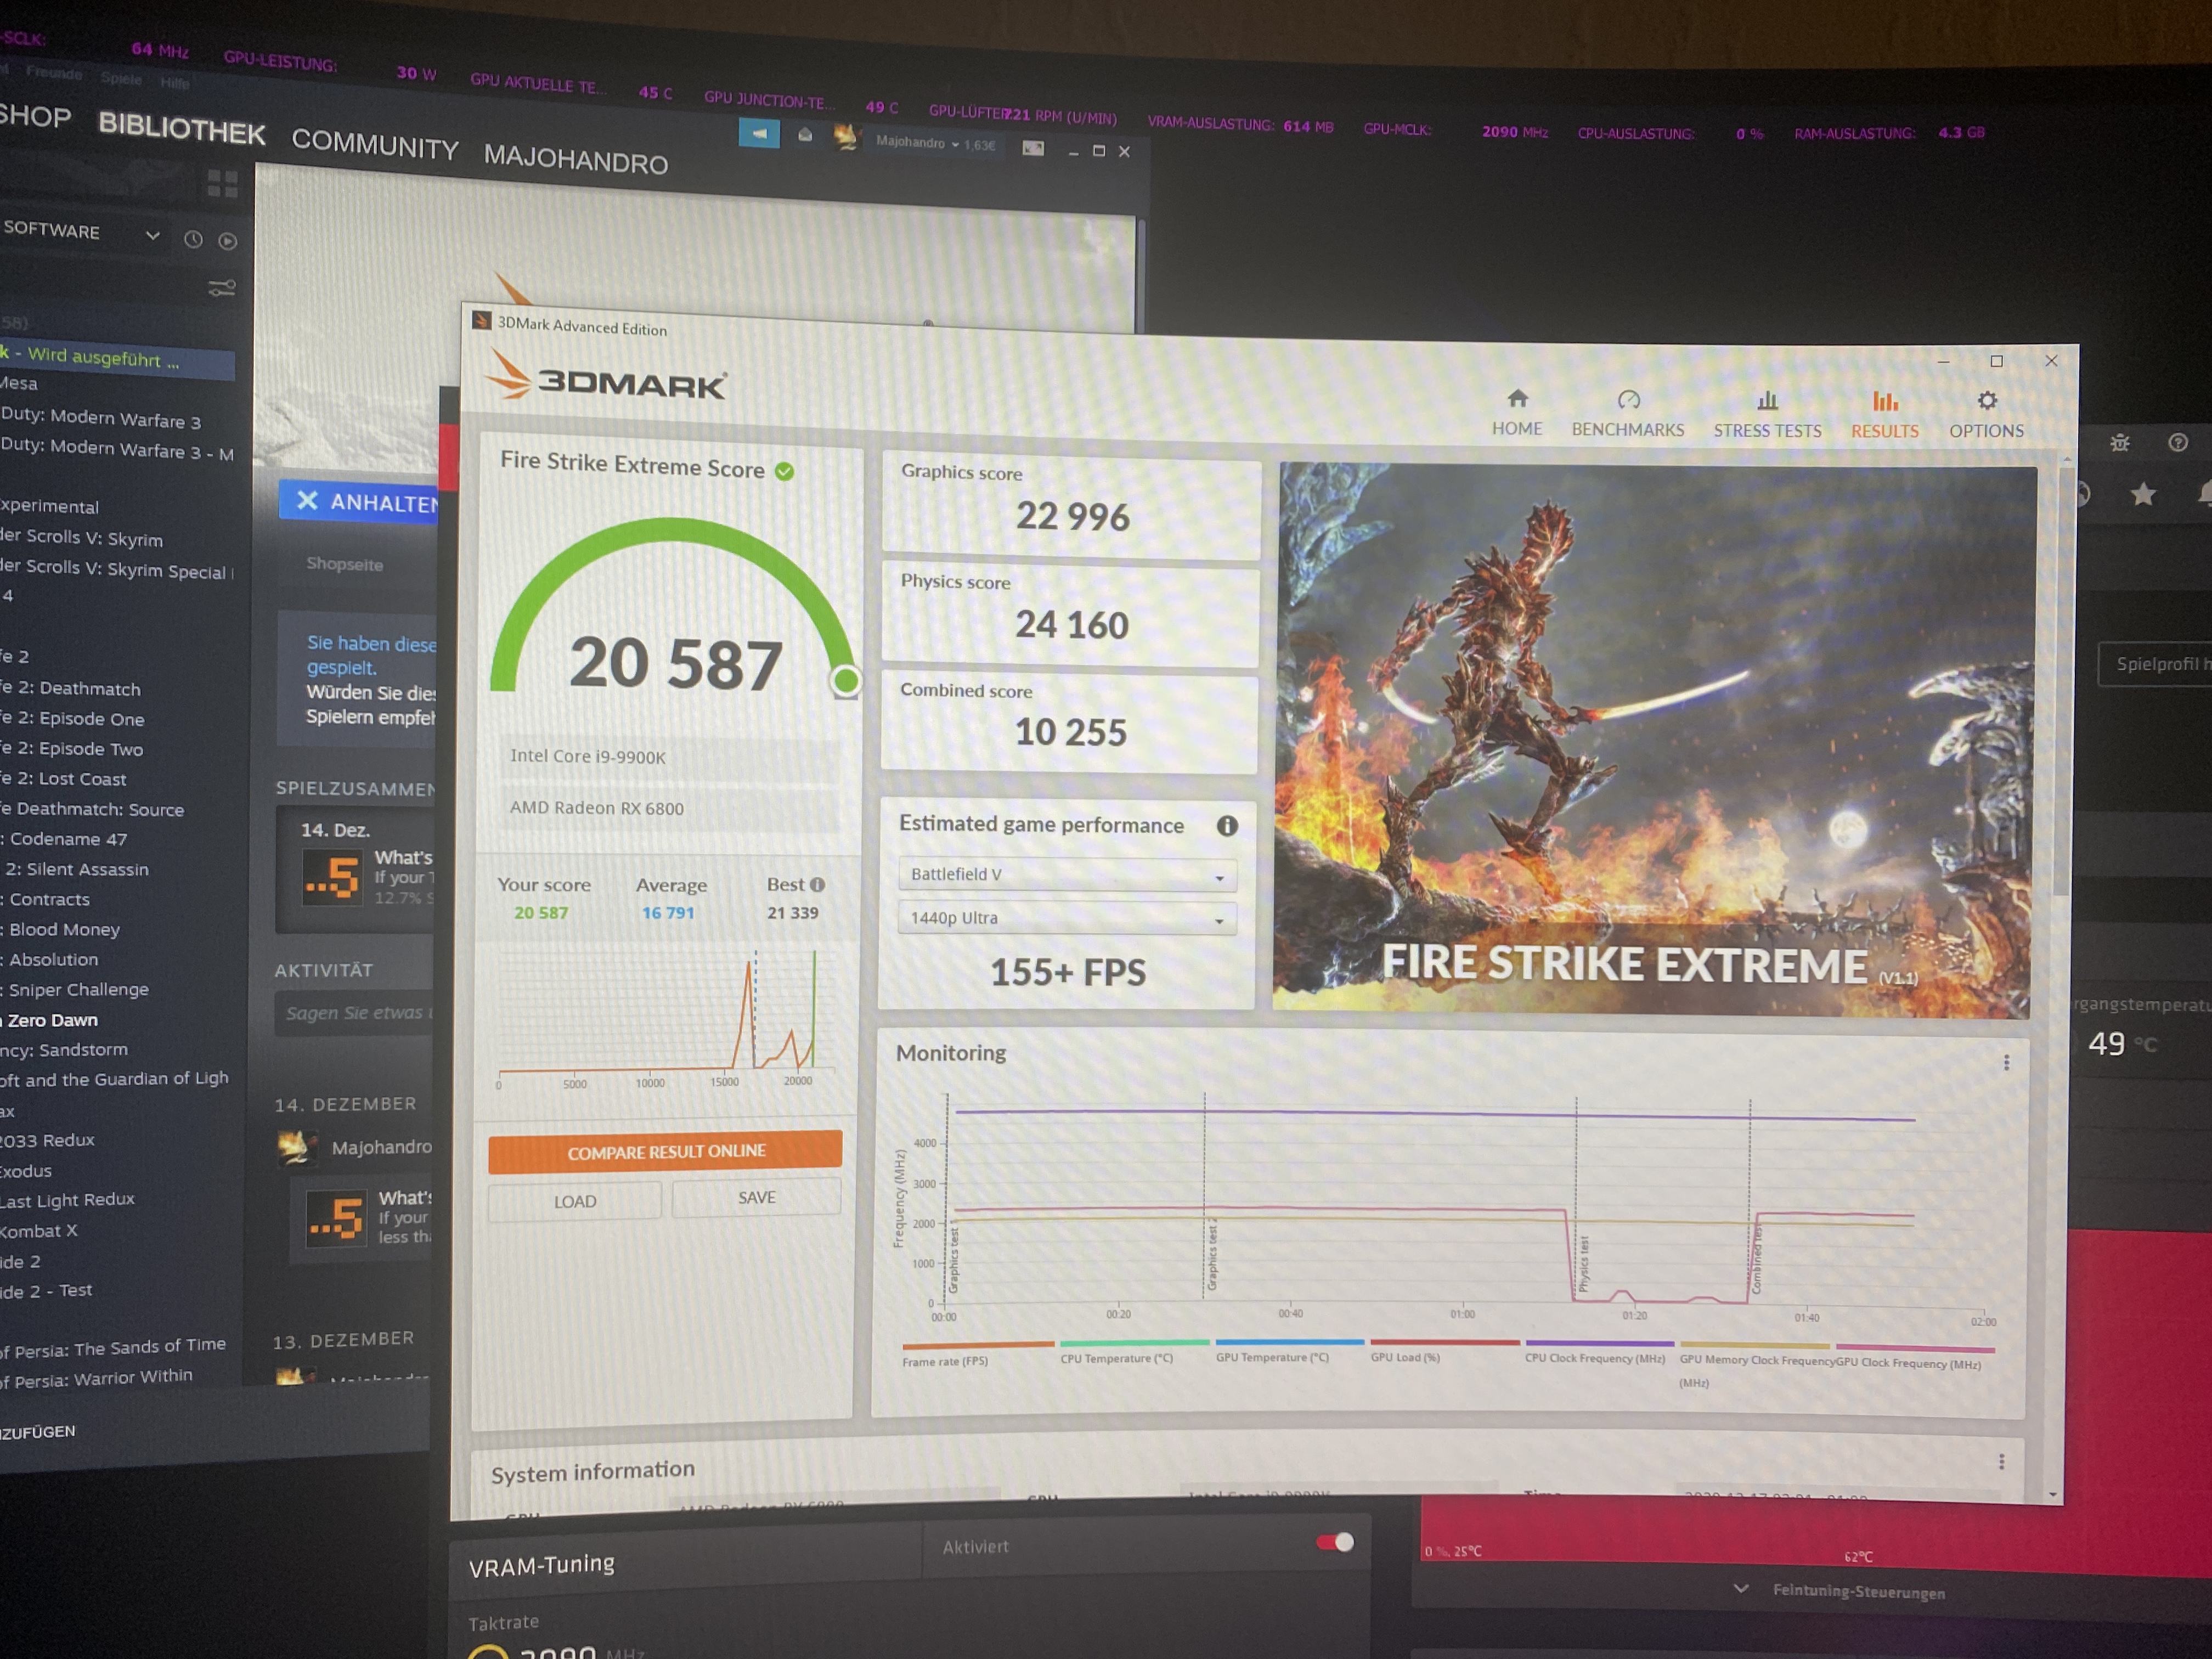This screenshot has width=2212, height=1659.
Task: Open the Options gear icon
Action: (1987, 401)
